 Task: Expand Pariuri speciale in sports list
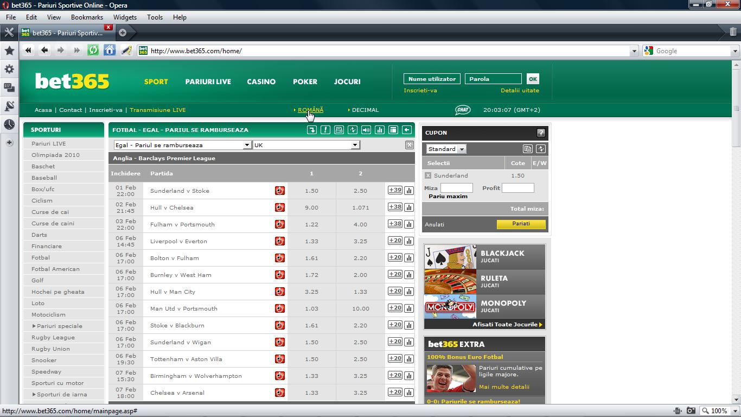[57, 326]
